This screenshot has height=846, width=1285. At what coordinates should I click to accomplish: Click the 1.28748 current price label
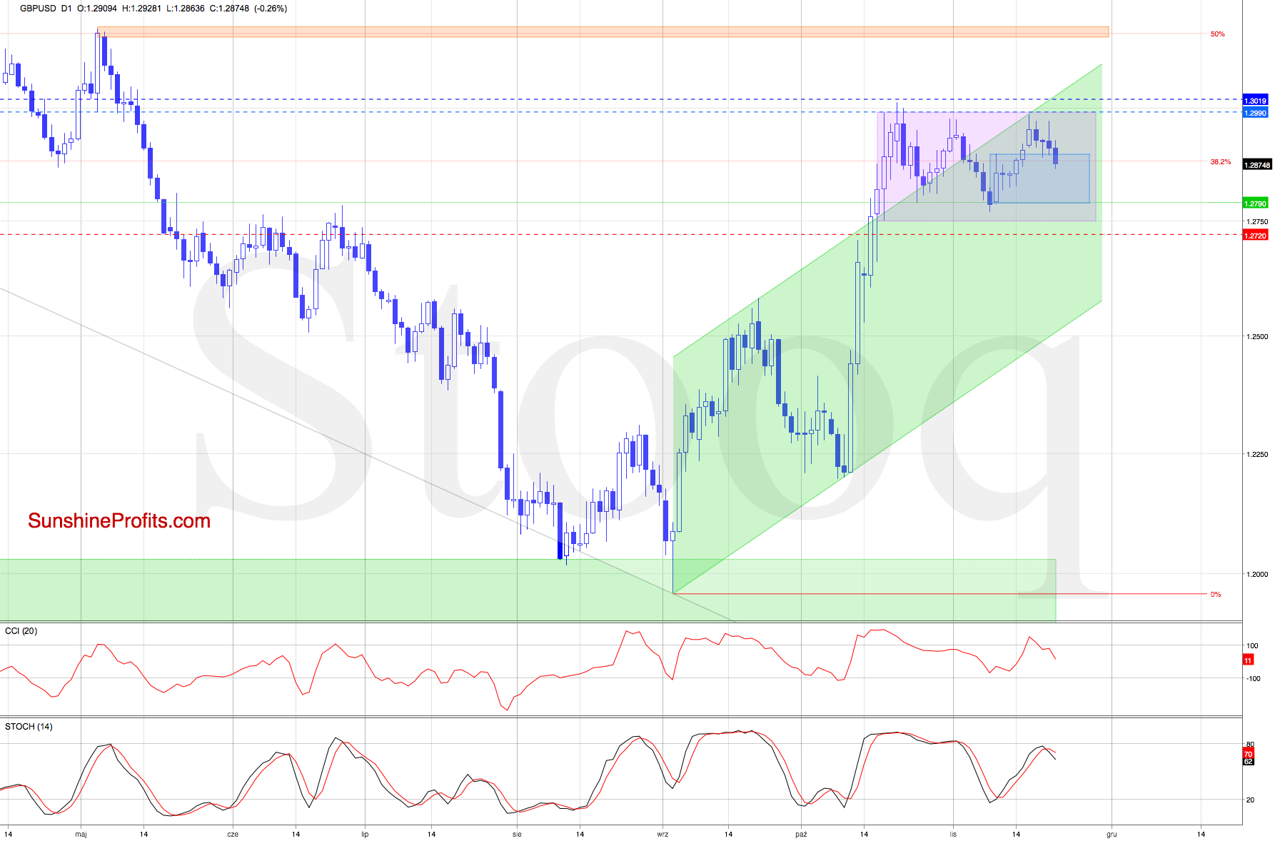click(x=1257, y=165)
